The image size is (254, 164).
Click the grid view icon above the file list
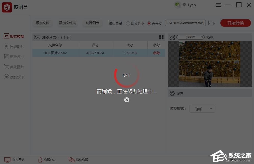pos(161,37)
